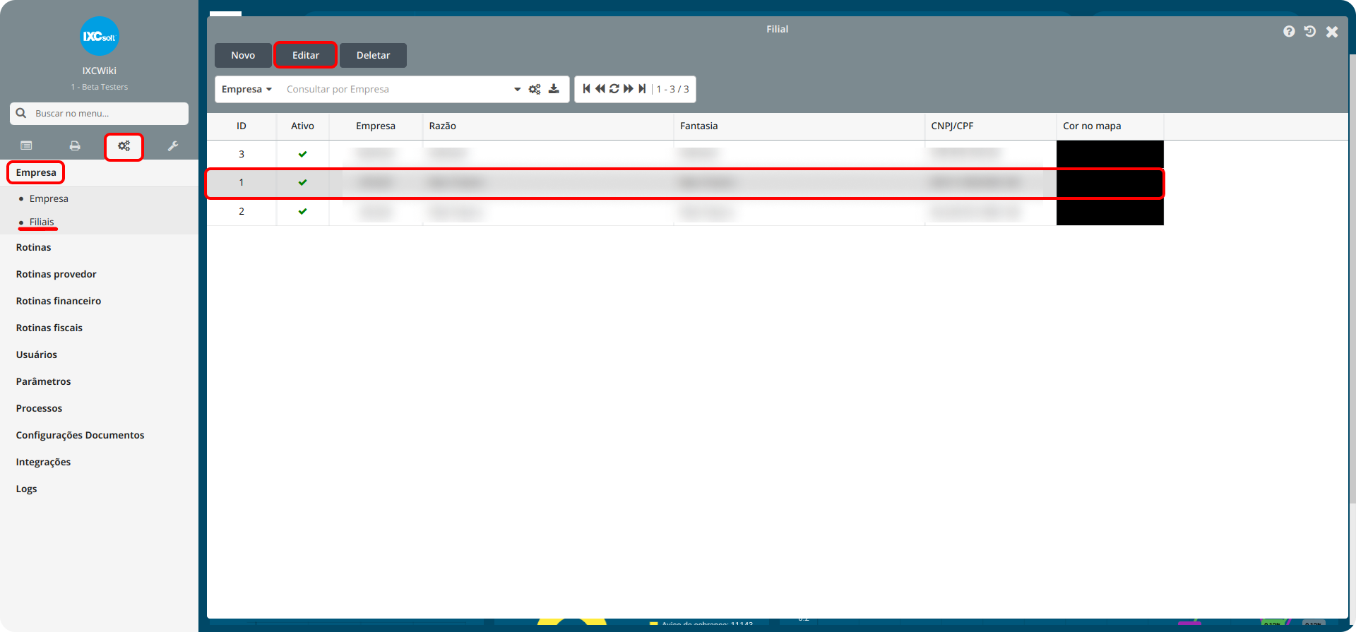The image size is (1356, 632).
Task: Go to the first page of records
Action: pos(586,89)
